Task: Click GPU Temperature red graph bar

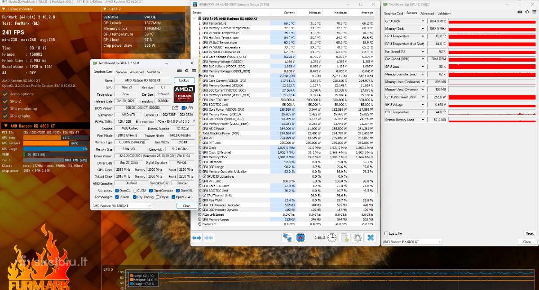Action: (492, 36)
